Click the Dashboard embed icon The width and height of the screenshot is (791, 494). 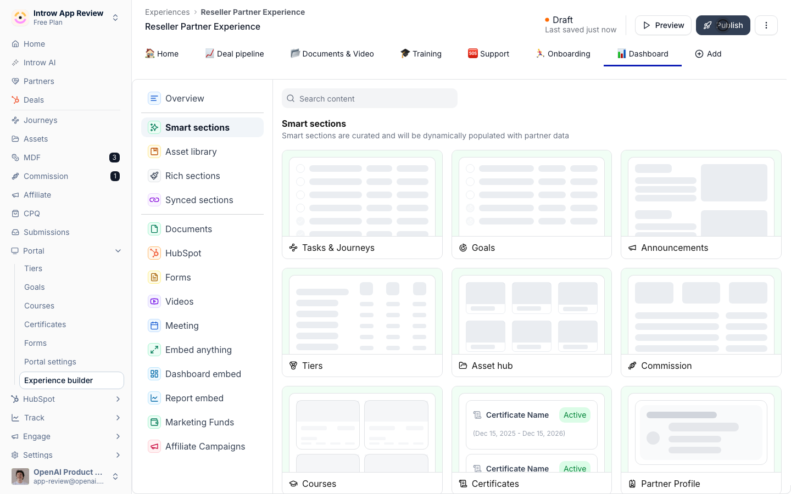[x=154, y=374]
